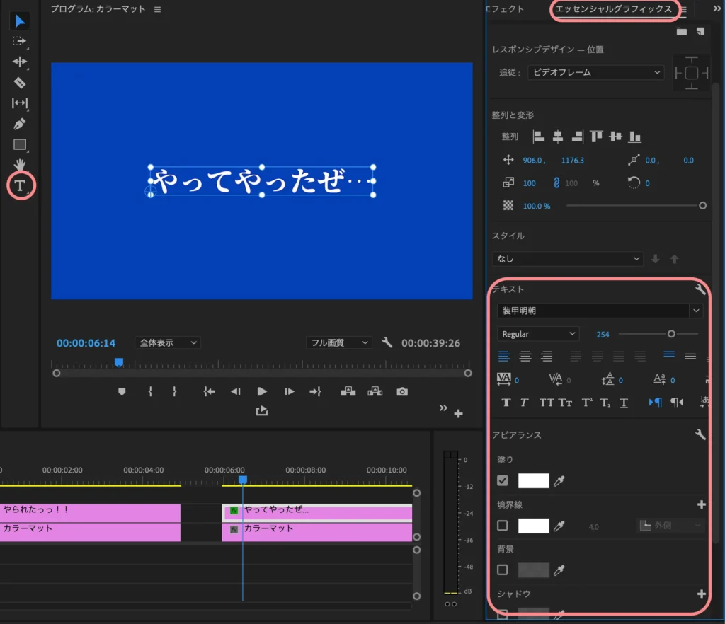Switch to the エッセンシャルグラフィックス tab

coord(613,9)
